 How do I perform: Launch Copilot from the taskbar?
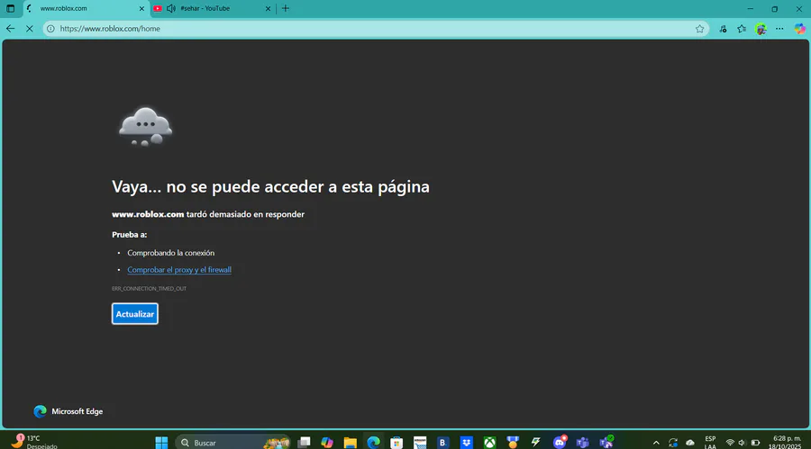(x=327, y=443)
